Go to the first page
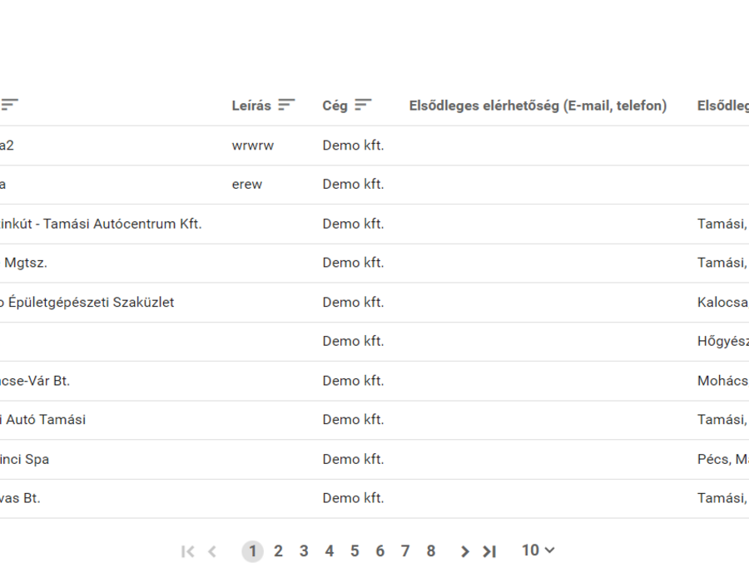The width and height of the screenshot is (749, 582). pyautogui.click(x=188, y=551)
